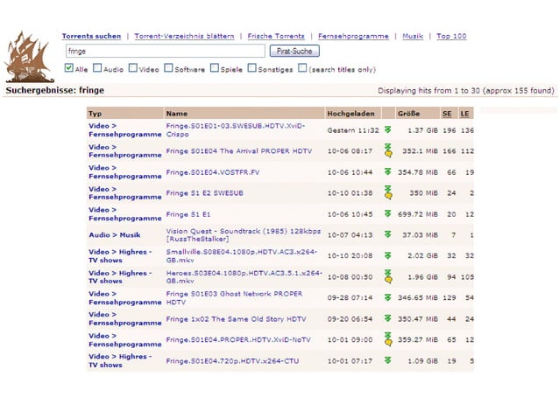Sort results by SE column header
This screenshot has height=418, width=559.
[x=447, y=114]
